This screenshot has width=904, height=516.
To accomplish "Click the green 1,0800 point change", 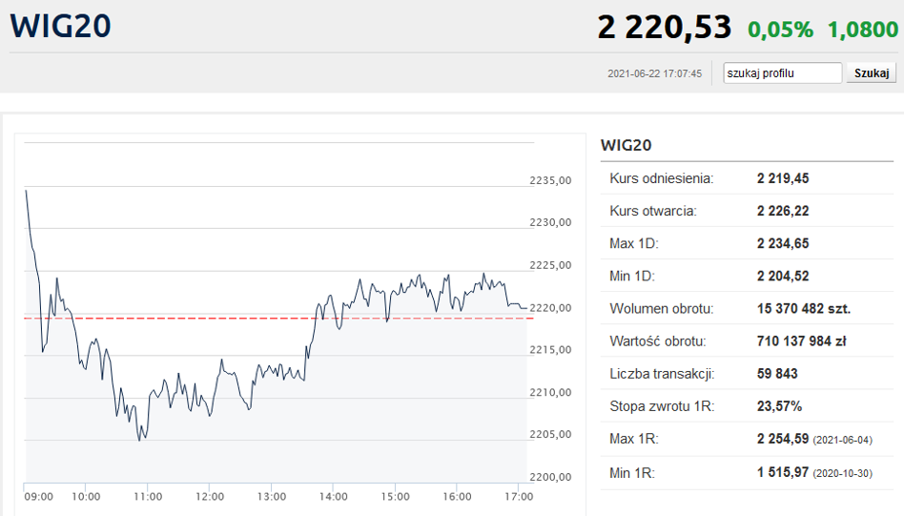I will coord(863,30).
